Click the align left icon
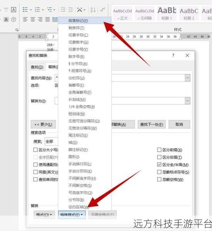 [25, 19]
